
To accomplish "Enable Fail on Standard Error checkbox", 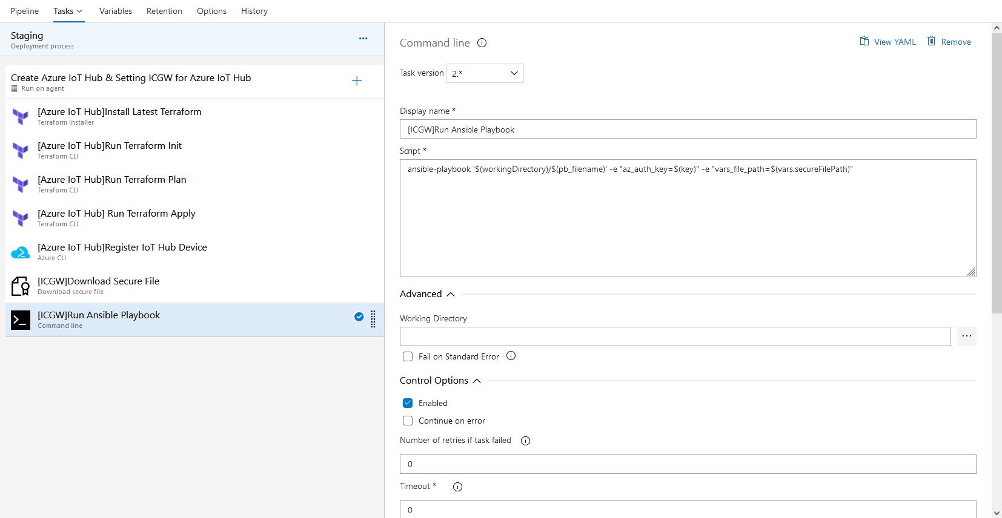I will [x=408, y=356].
